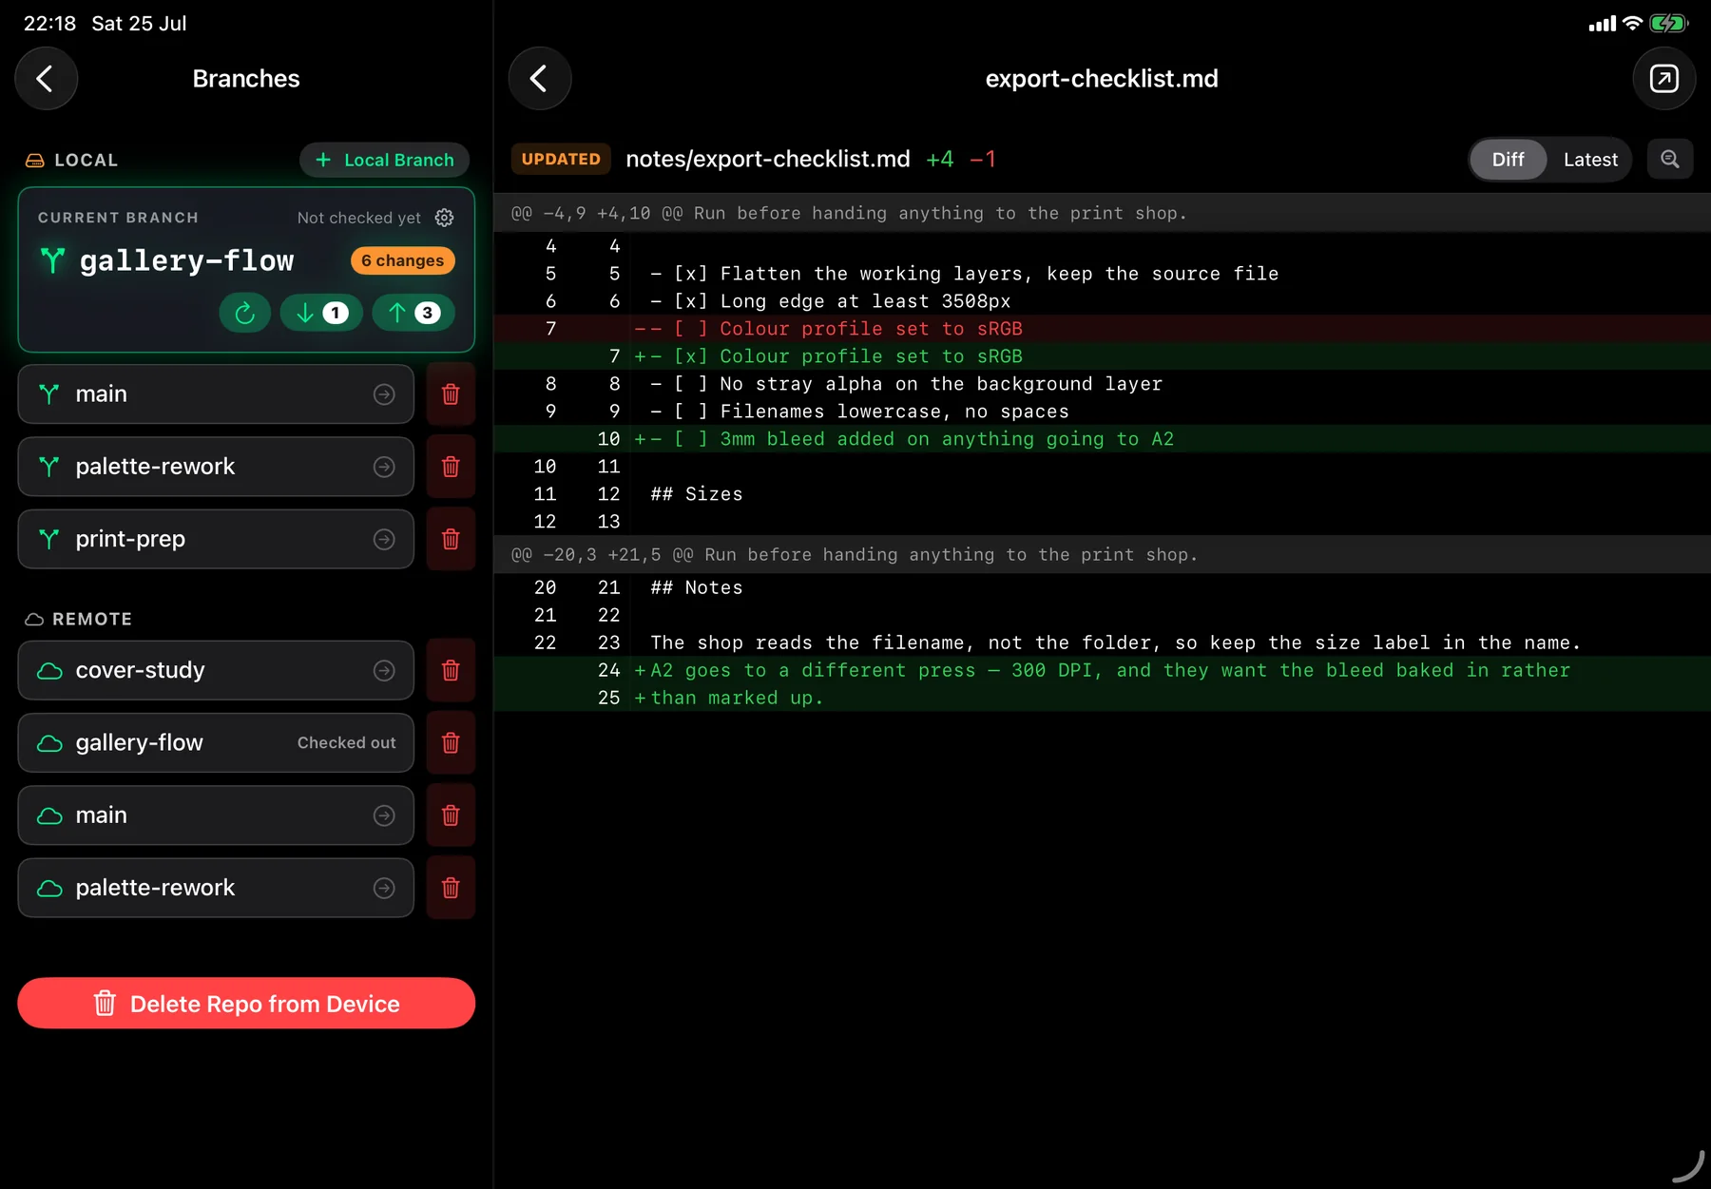Select local palette-rework branch row
Viewport: 1711px width, 1189px height.
pyautogui.click(x=216, y=467)
